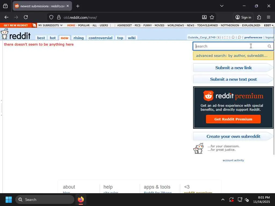Open the preferences link
This screenshot has width=275, height=206.
click(x=253, y=38)
